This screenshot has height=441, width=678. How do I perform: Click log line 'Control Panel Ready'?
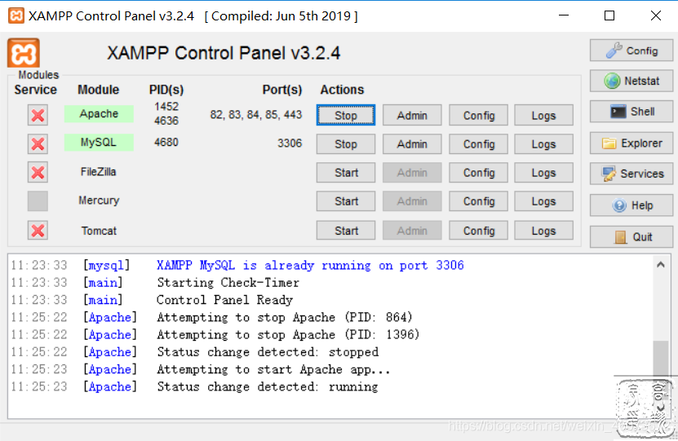(x=224, y=300)
